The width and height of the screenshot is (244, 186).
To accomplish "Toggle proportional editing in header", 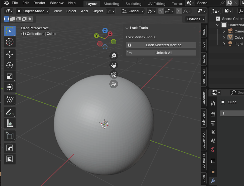I will (x=179, y=11).
